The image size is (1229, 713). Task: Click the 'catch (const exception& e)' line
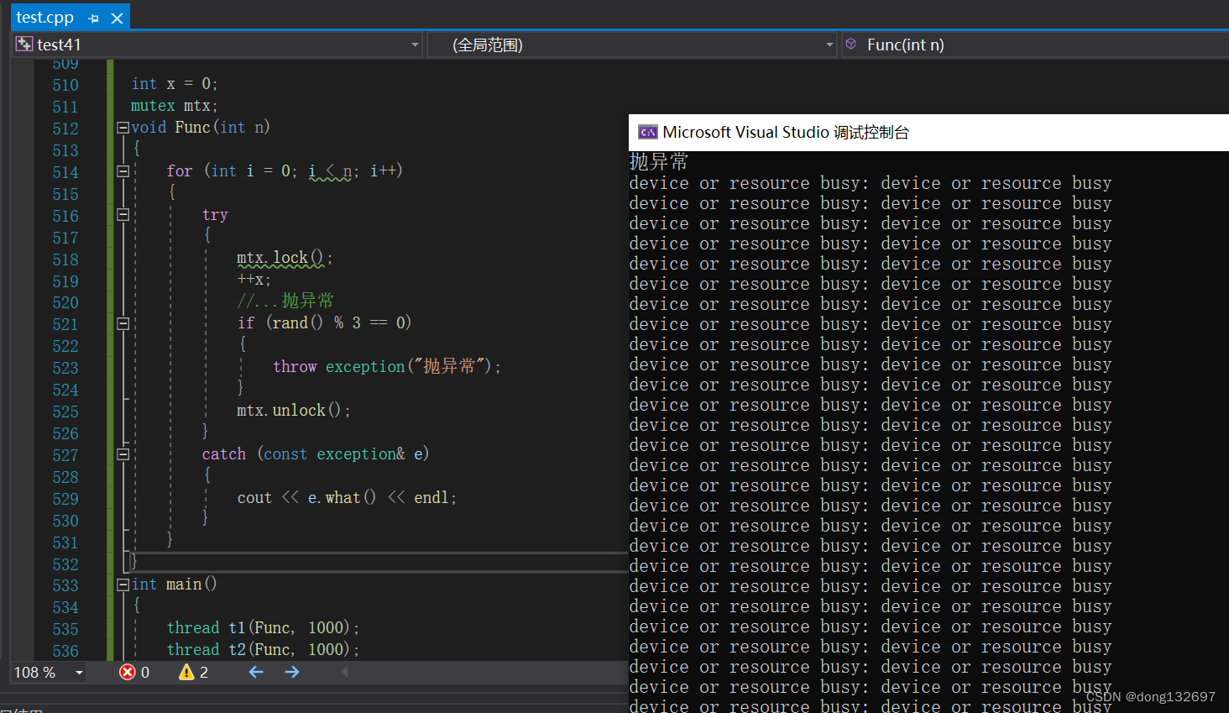point(316,453)
